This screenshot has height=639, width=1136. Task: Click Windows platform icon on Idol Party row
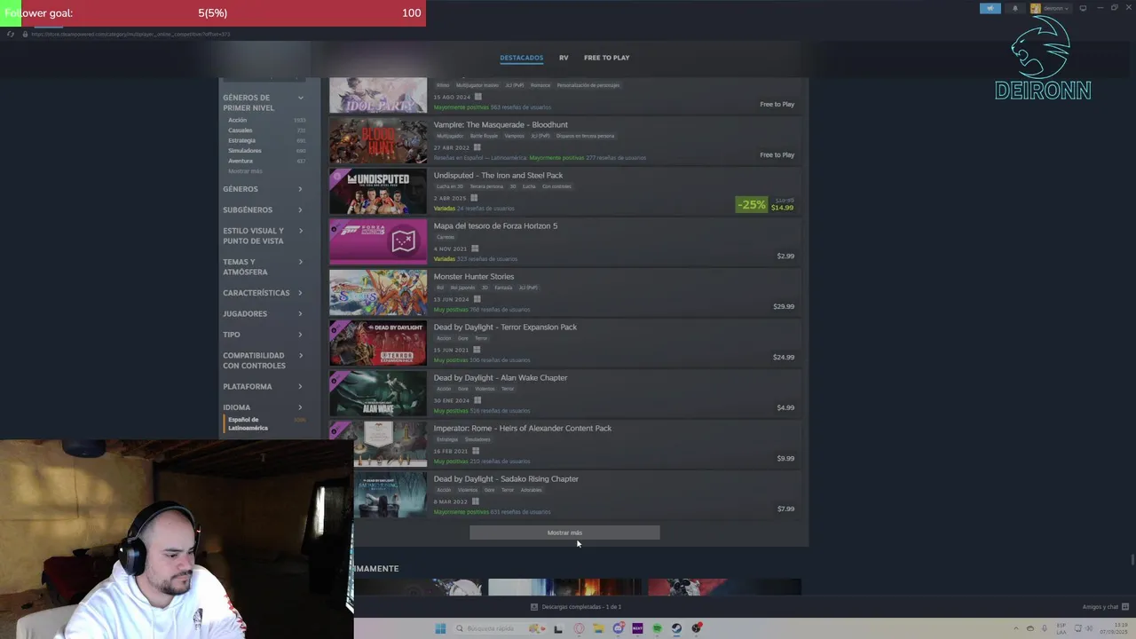point(477,97)
